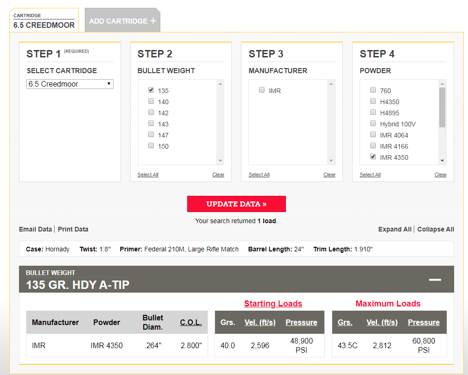This screenshot has width=468, height=375.
Task: Enable the IMR manufacturer checkbox
Action: 262,90
